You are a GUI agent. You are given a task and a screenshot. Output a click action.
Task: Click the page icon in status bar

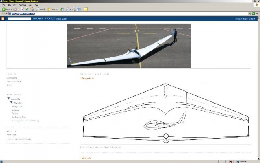[1, 161]
